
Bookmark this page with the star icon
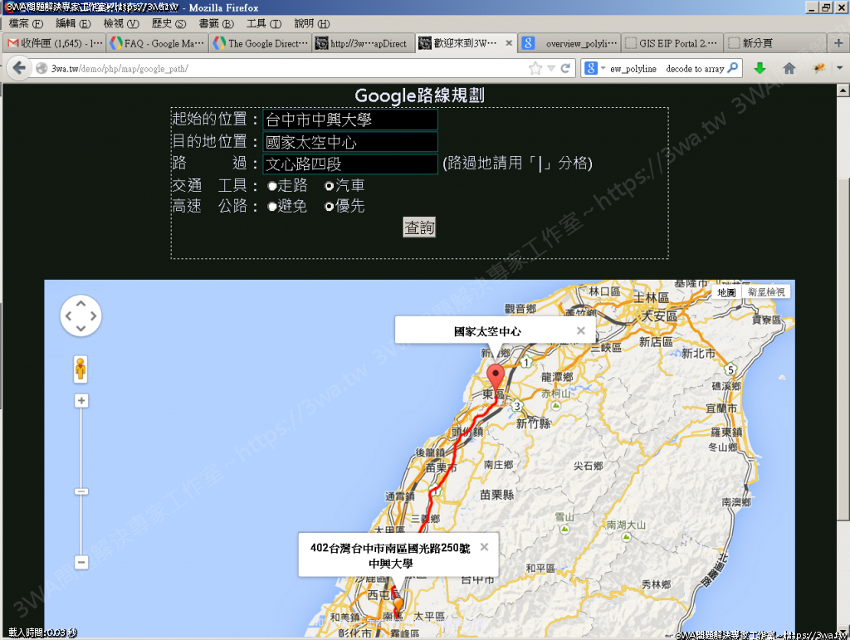coord(535,68)
